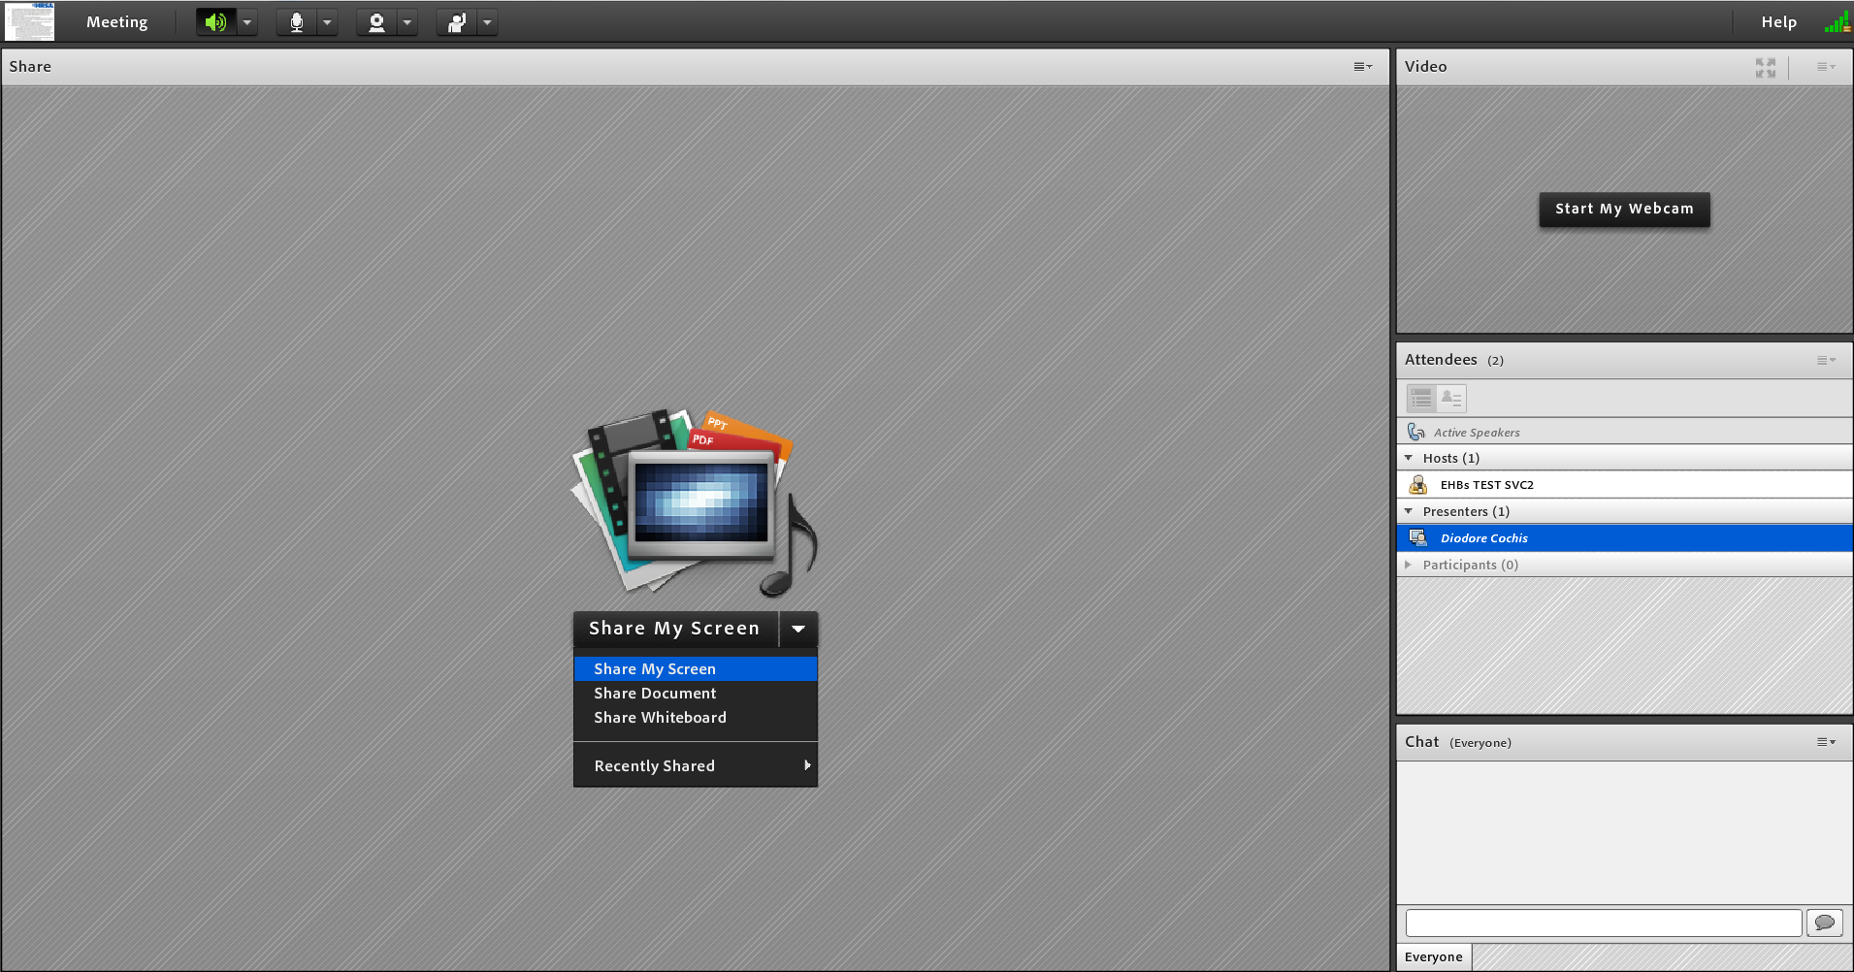
Task: Select the Everyone chat tab
Action: point(1434,957)
